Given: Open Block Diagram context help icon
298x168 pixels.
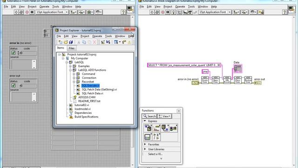Looking at the screenshot, I should (x=284, y=12).
